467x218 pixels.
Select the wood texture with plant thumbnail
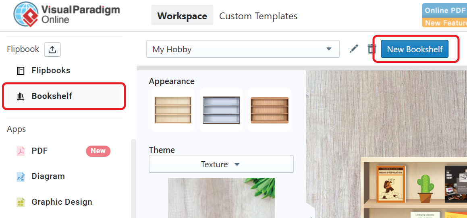tap(221, 197)
